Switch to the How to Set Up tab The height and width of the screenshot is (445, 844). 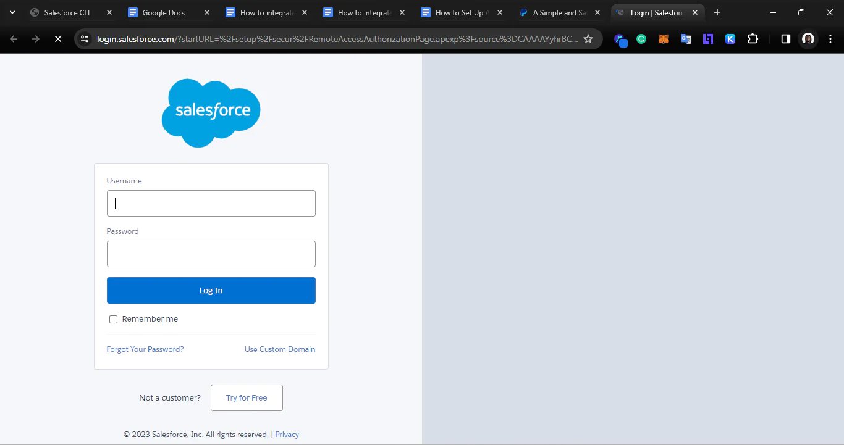tap(462, 12)
